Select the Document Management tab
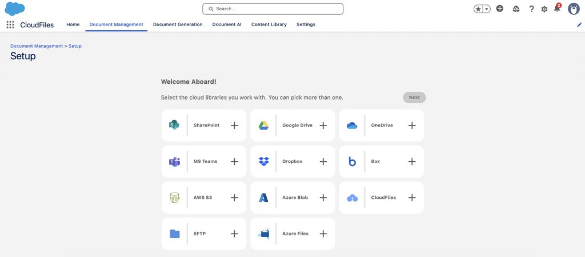 116,25
